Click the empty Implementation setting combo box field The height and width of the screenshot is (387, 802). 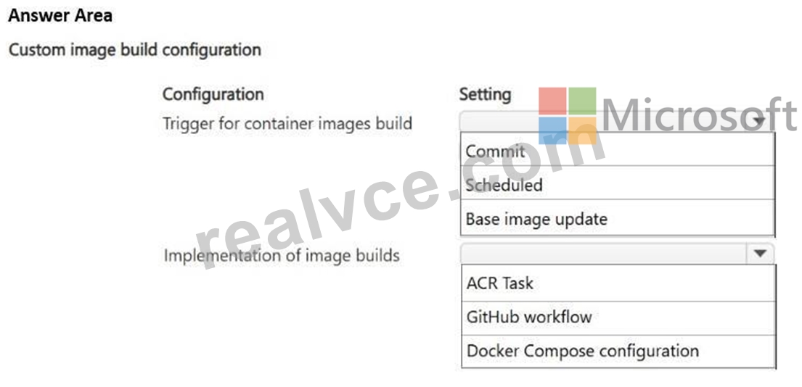[x=617, y=253]
